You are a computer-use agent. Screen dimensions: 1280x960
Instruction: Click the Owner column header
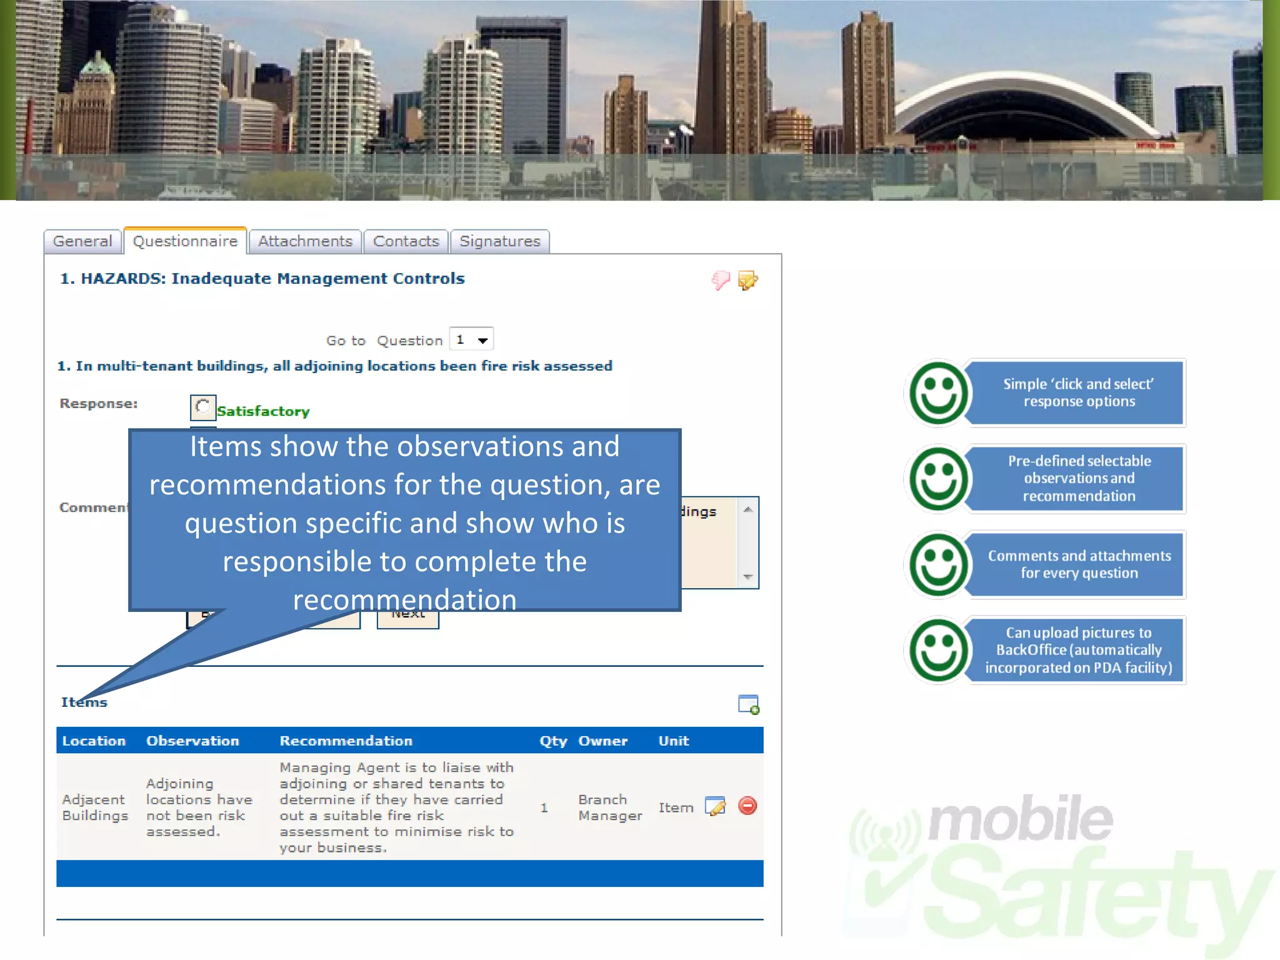click(x=603, y=741)
